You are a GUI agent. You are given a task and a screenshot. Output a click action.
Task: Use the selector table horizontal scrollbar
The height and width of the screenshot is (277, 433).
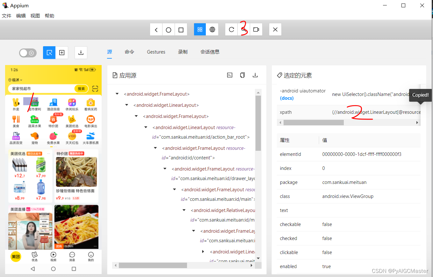point(314,122)
